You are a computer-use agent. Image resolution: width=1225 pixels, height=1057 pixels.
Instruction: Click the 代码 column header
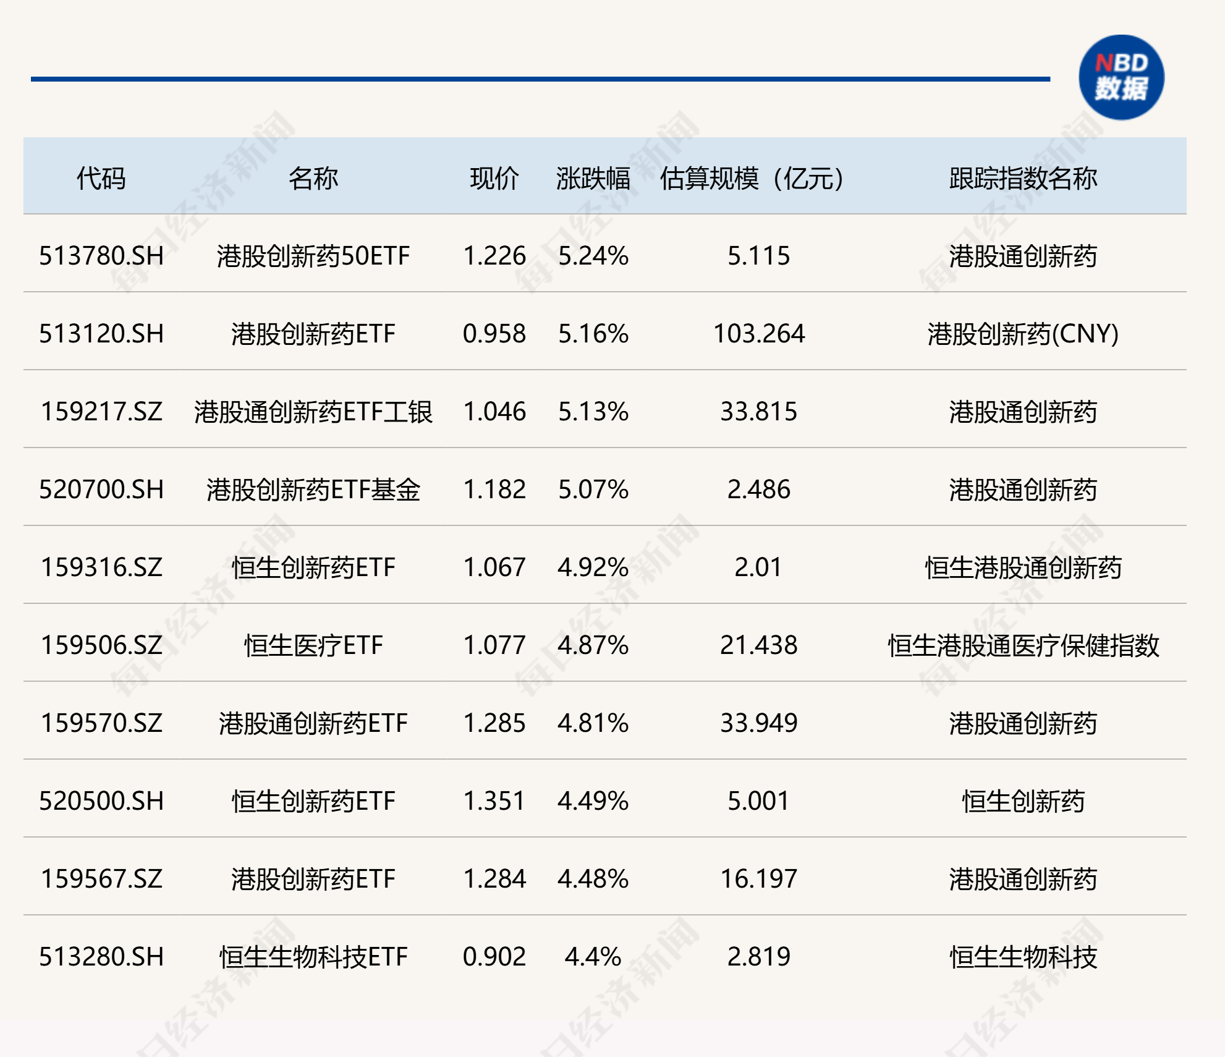pos(101,179)
